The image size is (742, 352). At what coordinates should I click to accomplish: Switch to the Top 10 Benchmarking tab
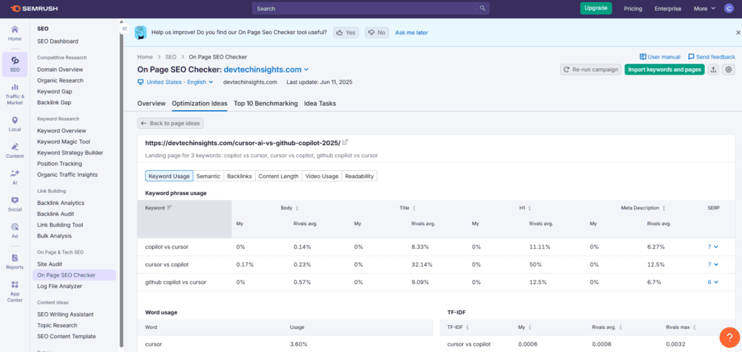pos(265,104)
